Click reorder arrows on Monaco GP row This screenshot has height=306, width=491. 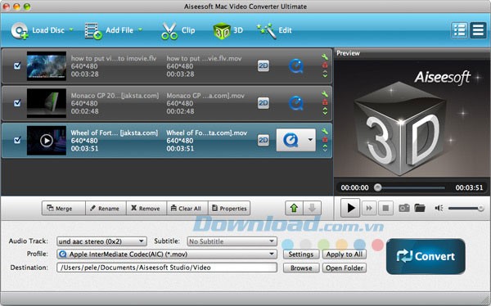point(325,111)
